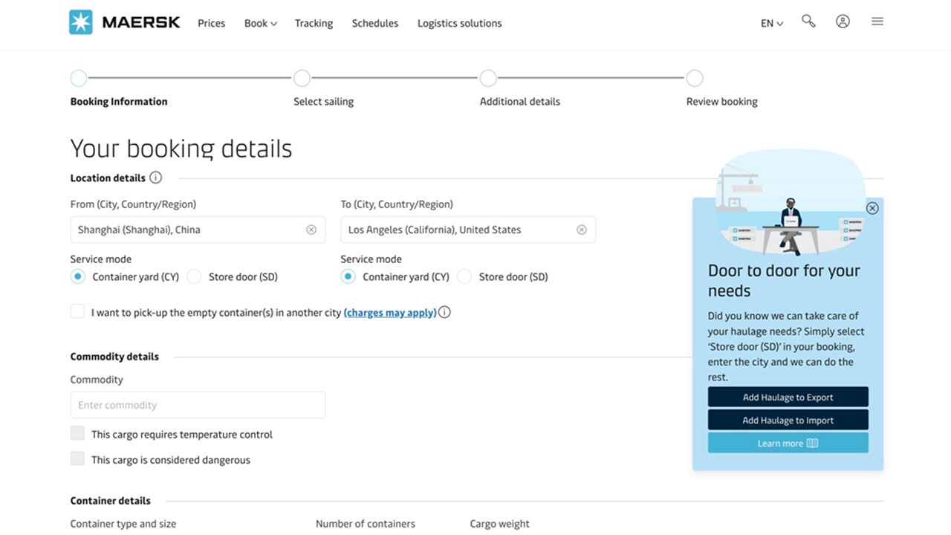
Task: Clear the Shanghai origin field
Action: (x=311, y=230)
